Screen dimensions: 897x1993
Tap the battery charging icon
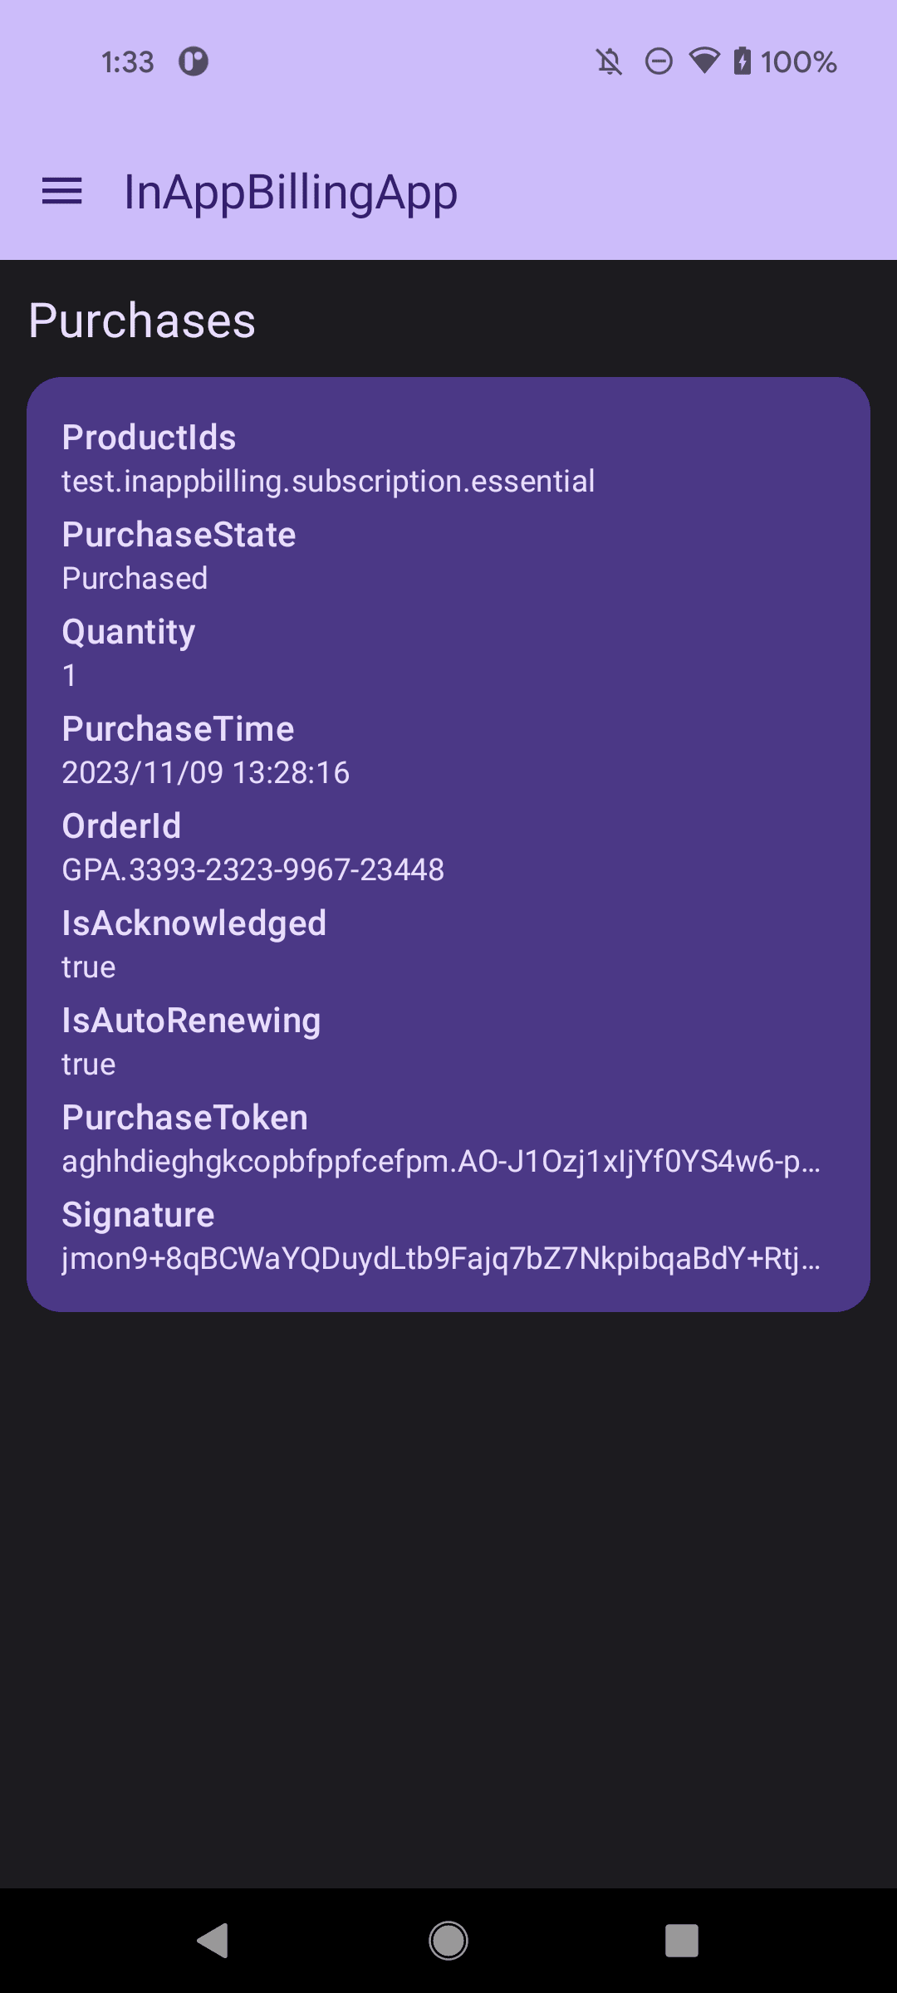(x=743, y=61)
